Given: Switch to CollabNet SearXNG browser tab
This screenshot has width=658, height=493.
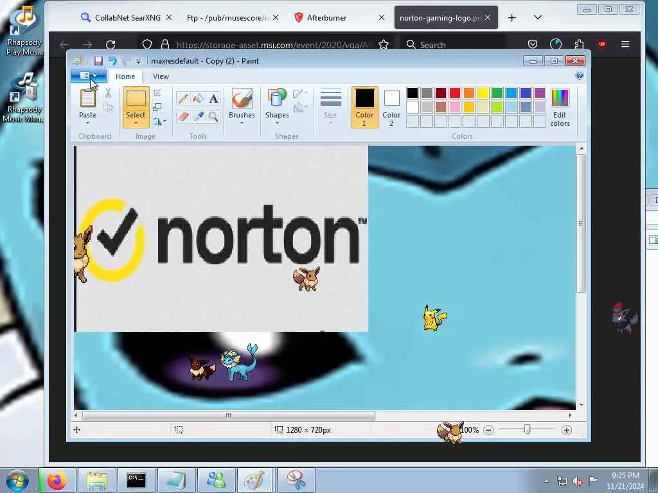Looking at the screenshot, I should (x=128, y=17).
